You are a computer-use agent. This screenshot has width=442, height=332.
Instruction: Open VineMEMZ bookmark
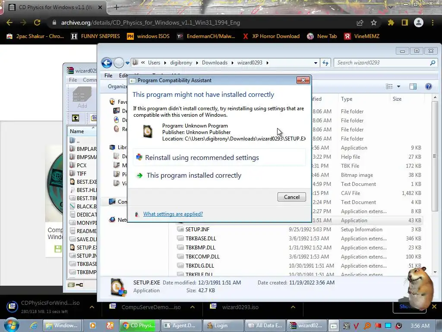[x=362, y=36]
